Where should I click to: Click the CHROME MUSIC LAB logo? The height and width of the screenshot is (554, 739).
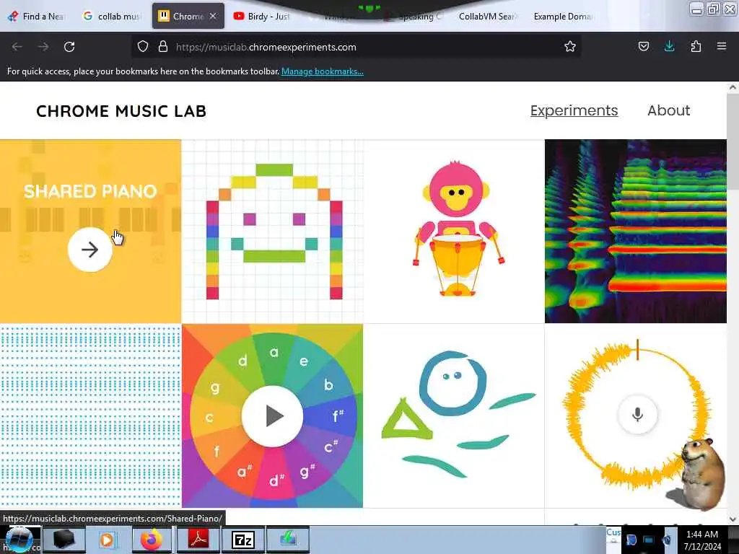121,111
